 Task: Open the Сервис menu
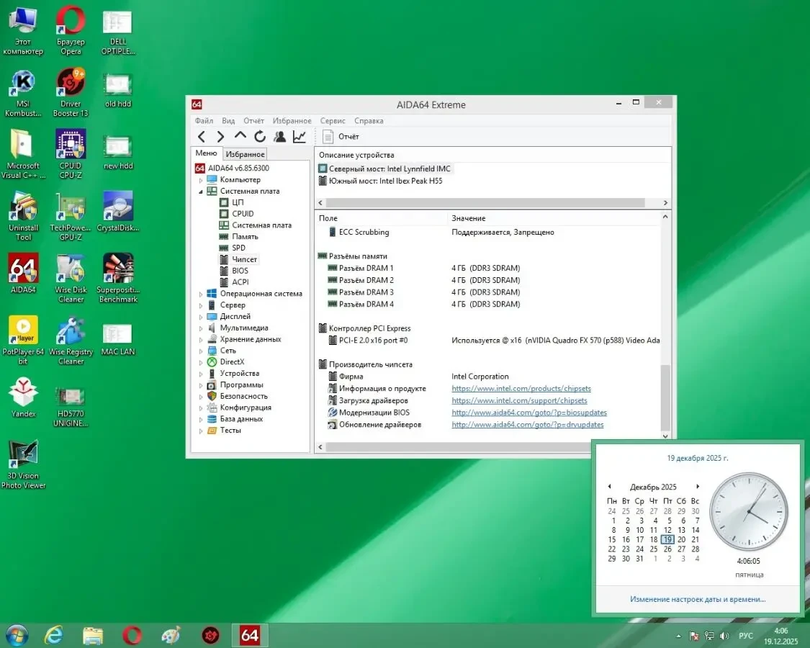tap(333, 121)
